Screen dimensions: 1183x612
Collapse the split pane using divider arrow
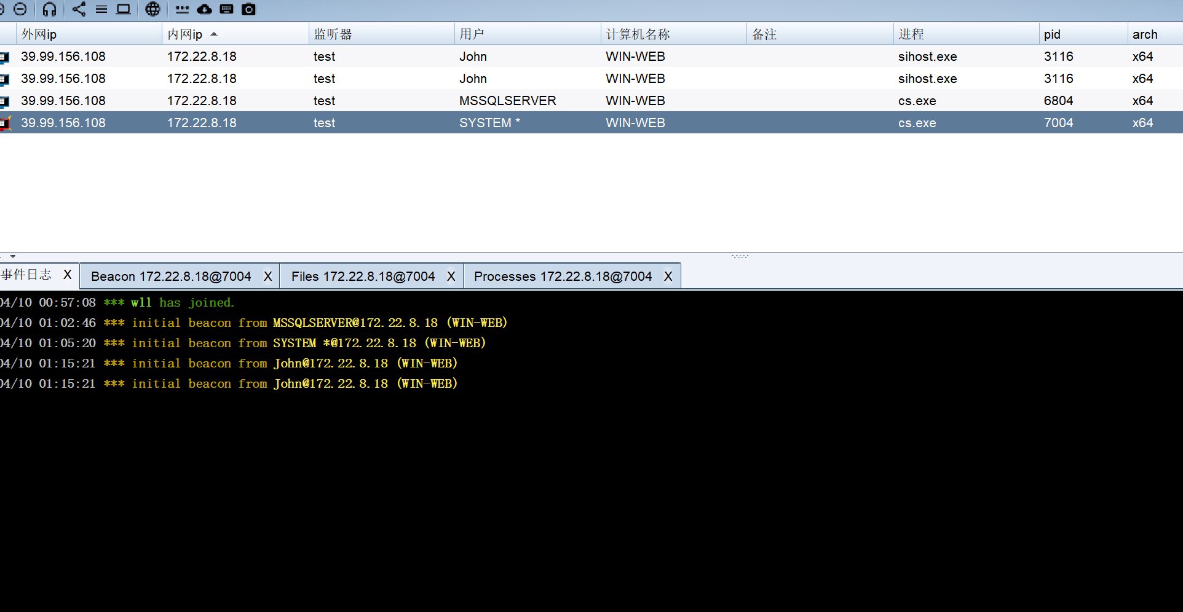(x=12, y=256)
